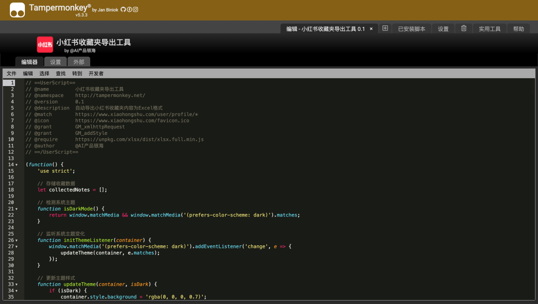Open the trash bin tab icon
This screenshot has height=304, width=538.
[464, 28]
